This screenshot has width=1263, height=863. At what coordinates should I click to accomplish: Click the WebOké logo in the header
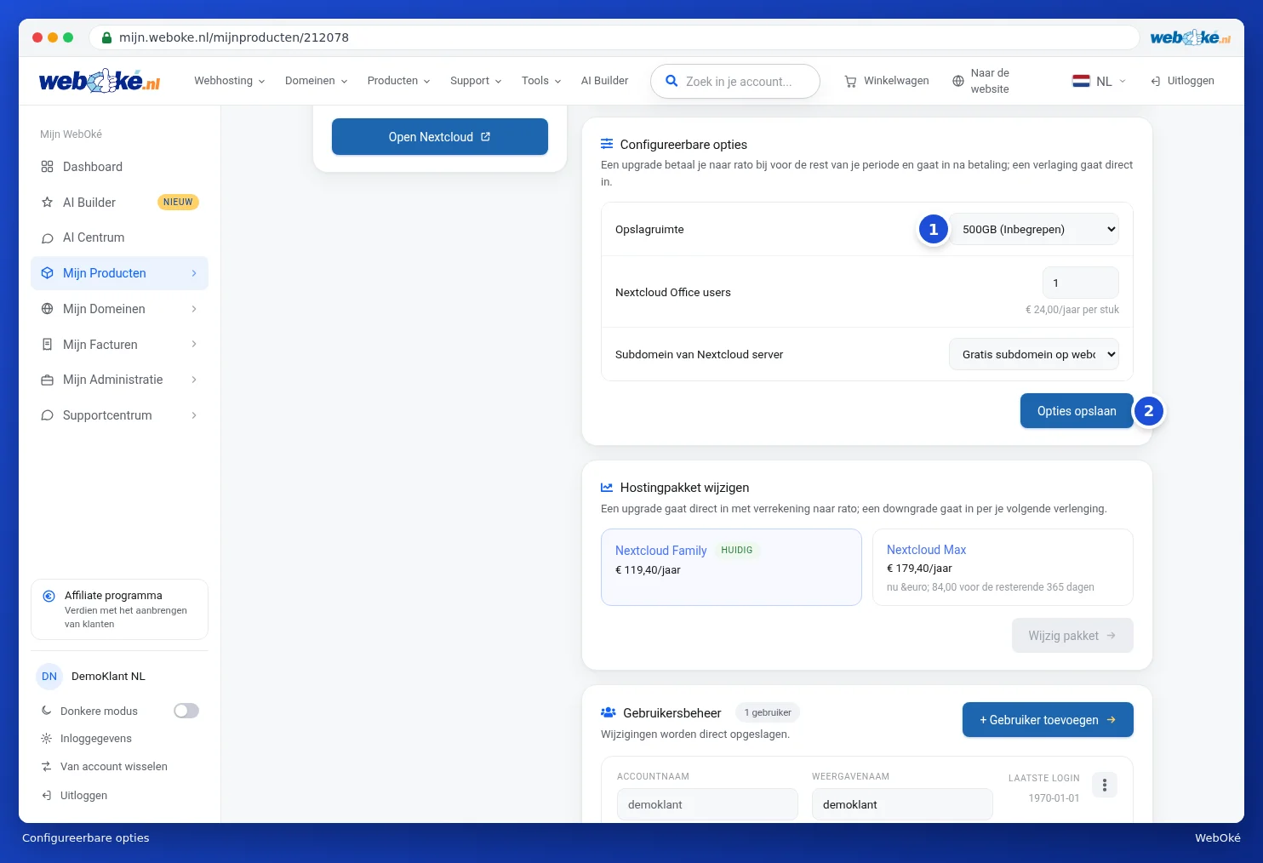click(x=100, y=81)
